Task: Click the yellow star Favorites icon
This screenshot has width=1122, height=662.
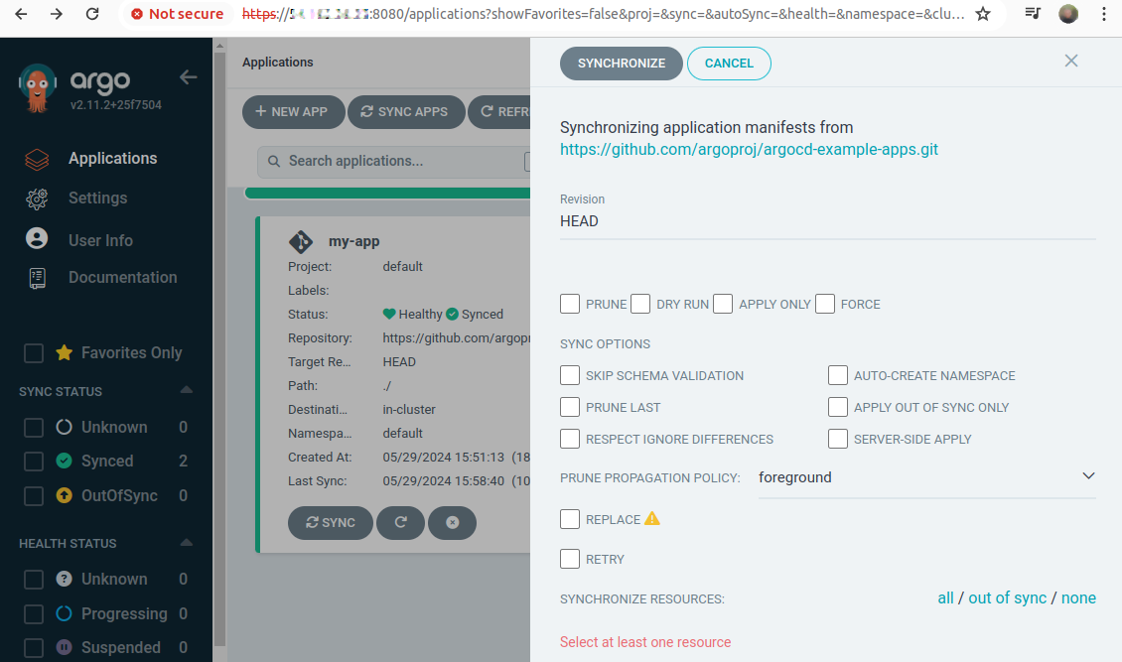Action: pyautogui.click(x=65, y=352)
